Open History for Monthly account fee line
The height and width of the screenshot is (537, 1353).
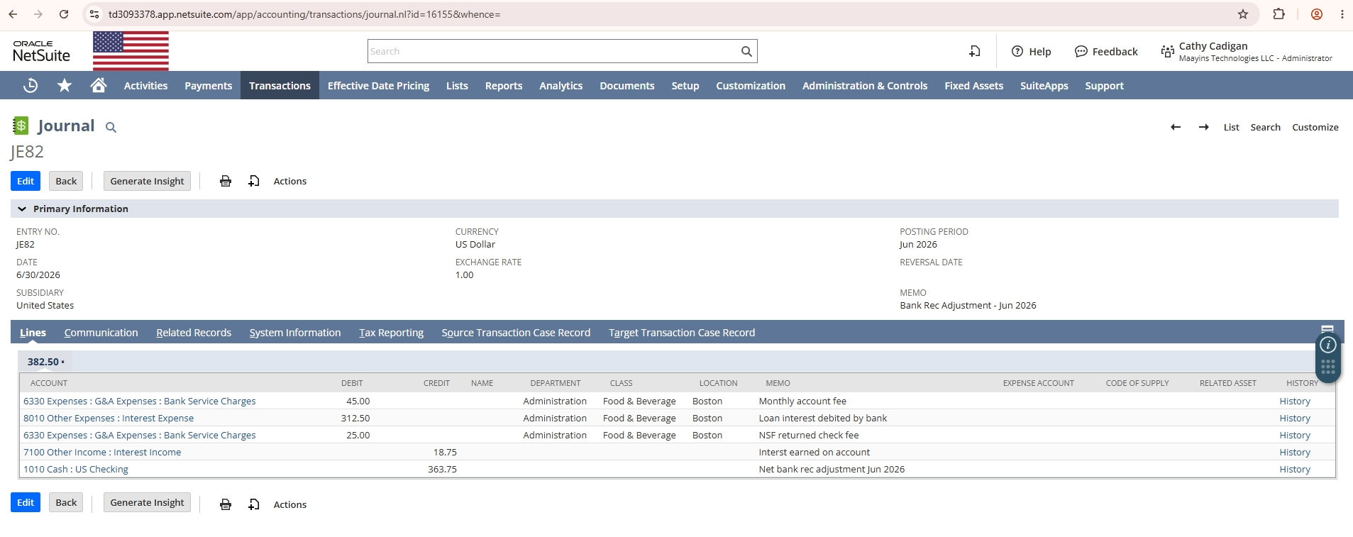(1295, 401)
